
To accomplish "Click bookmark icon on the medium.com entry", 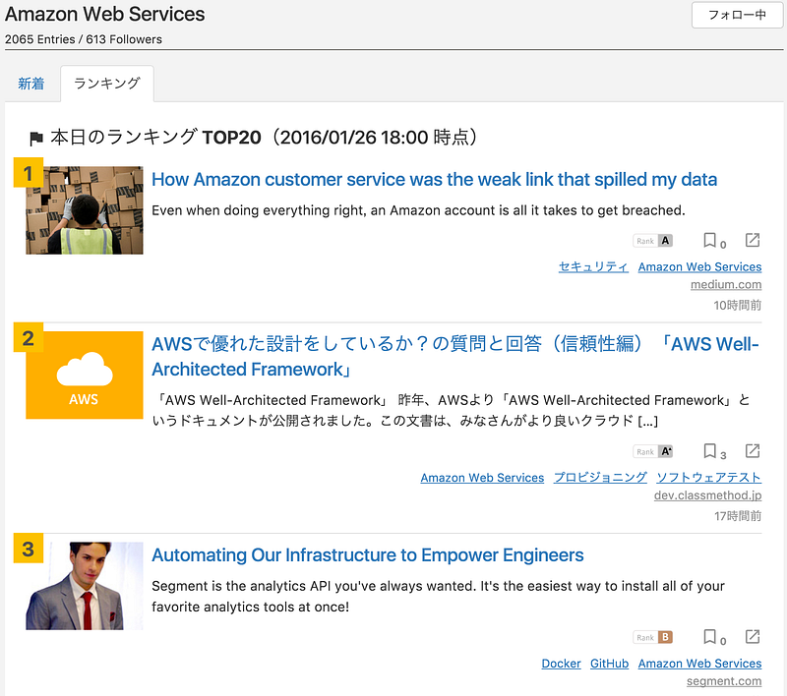I will coord(709,240).
